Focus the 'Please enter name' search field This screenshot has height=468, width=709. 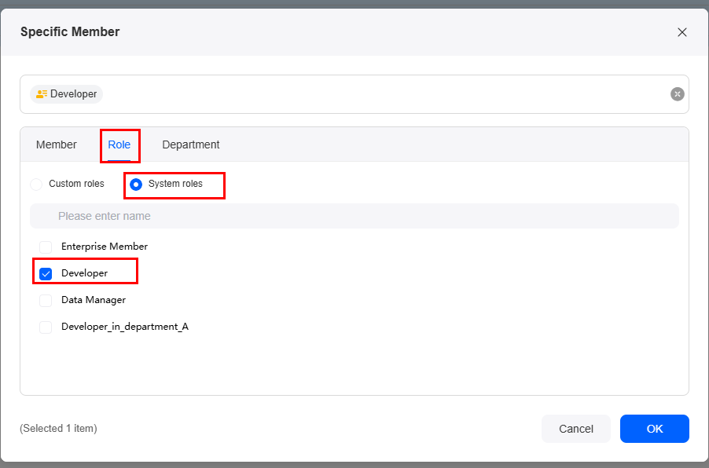354,216
